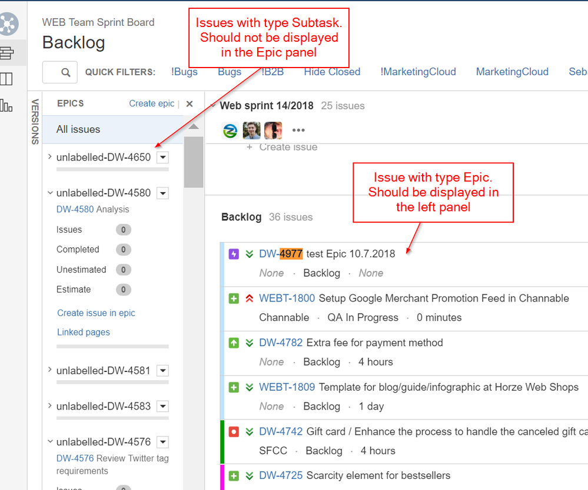Toggle the Bugs quick filter

tap(230, 72)
